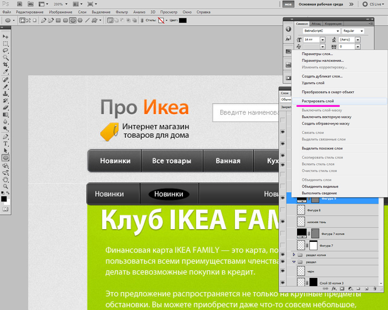The image size is (388, 310).
Task: Toggle Quick Mask mode in the toolbox
Action: click(6, 209)
